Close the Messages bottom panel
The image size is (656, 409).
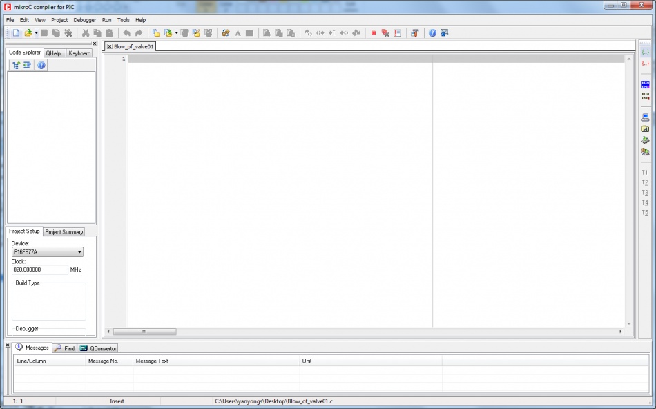click(x=8, y=345)
